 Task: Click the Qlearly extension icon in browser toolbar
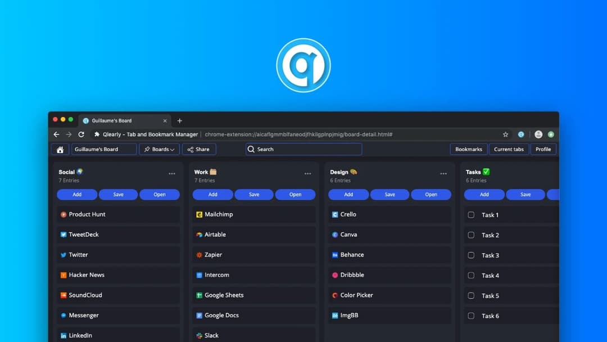coord(521,134)
